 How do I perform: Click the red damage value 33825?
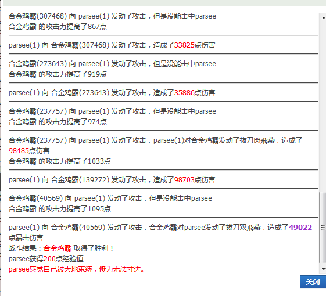184,45
